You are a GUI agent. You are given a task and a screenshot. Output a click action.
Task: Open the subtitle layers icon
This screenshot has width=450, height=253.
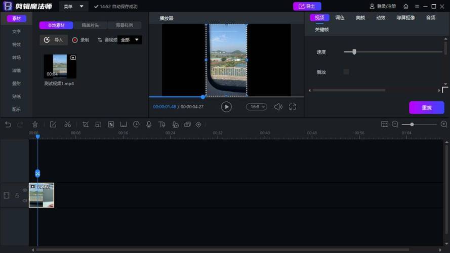pos(188,124)
